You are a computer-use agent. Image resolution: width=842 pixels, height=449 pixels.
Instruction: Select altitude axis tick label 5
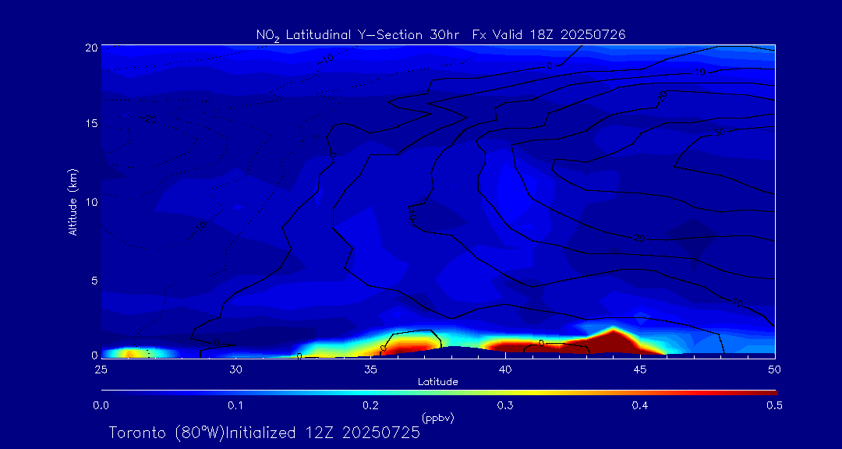[94, 281]
